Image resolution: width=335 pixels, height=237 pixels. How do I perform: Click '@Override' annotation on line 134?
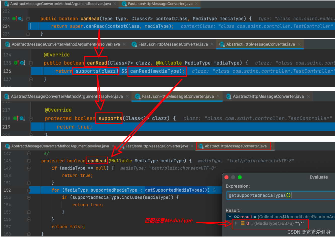pos(57,55)
